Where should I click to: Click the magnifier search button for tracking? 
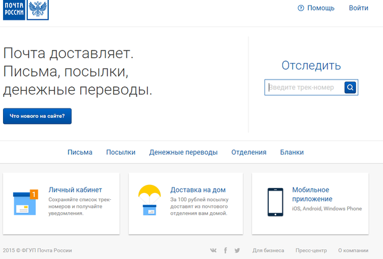click(351, 88)
